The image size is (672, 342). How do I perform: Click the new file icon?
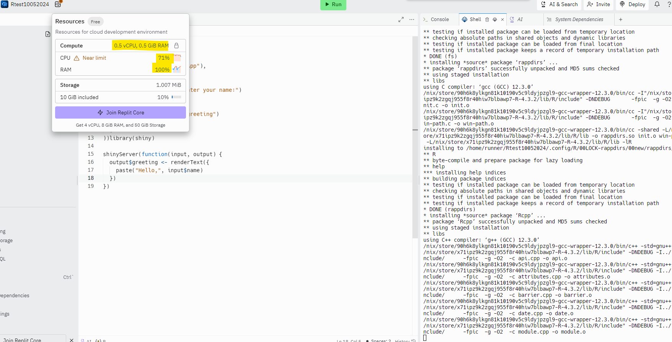[48, 34]
